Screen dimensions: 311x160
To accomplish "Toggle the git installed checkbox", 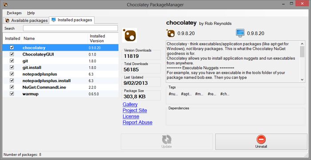I will [12, 61].
